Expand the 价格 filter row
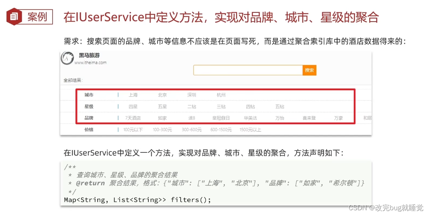 [x=89, y=129]
